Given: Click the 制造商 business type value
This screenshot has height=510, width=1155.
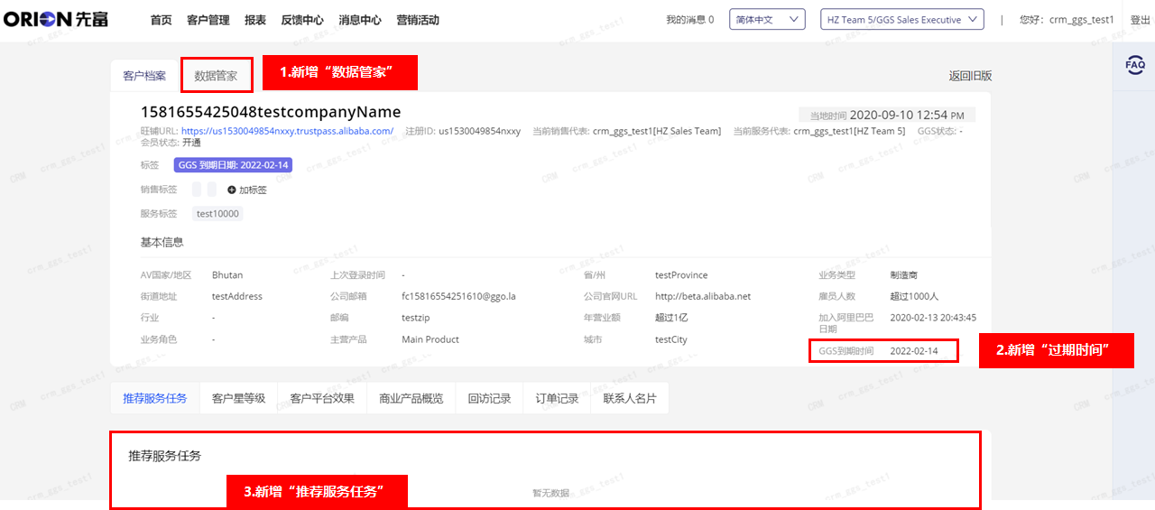Looking at the screenshot, I should click(x=904, y=274).
